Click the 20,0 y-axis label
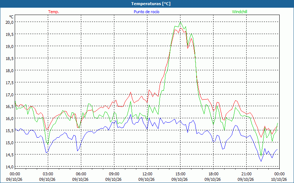This screenshot has width=294, height=183. point(9,22)
